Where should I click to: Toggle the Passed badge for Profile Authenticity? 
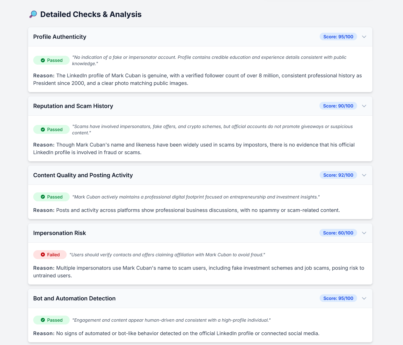(x=51, y=60)
